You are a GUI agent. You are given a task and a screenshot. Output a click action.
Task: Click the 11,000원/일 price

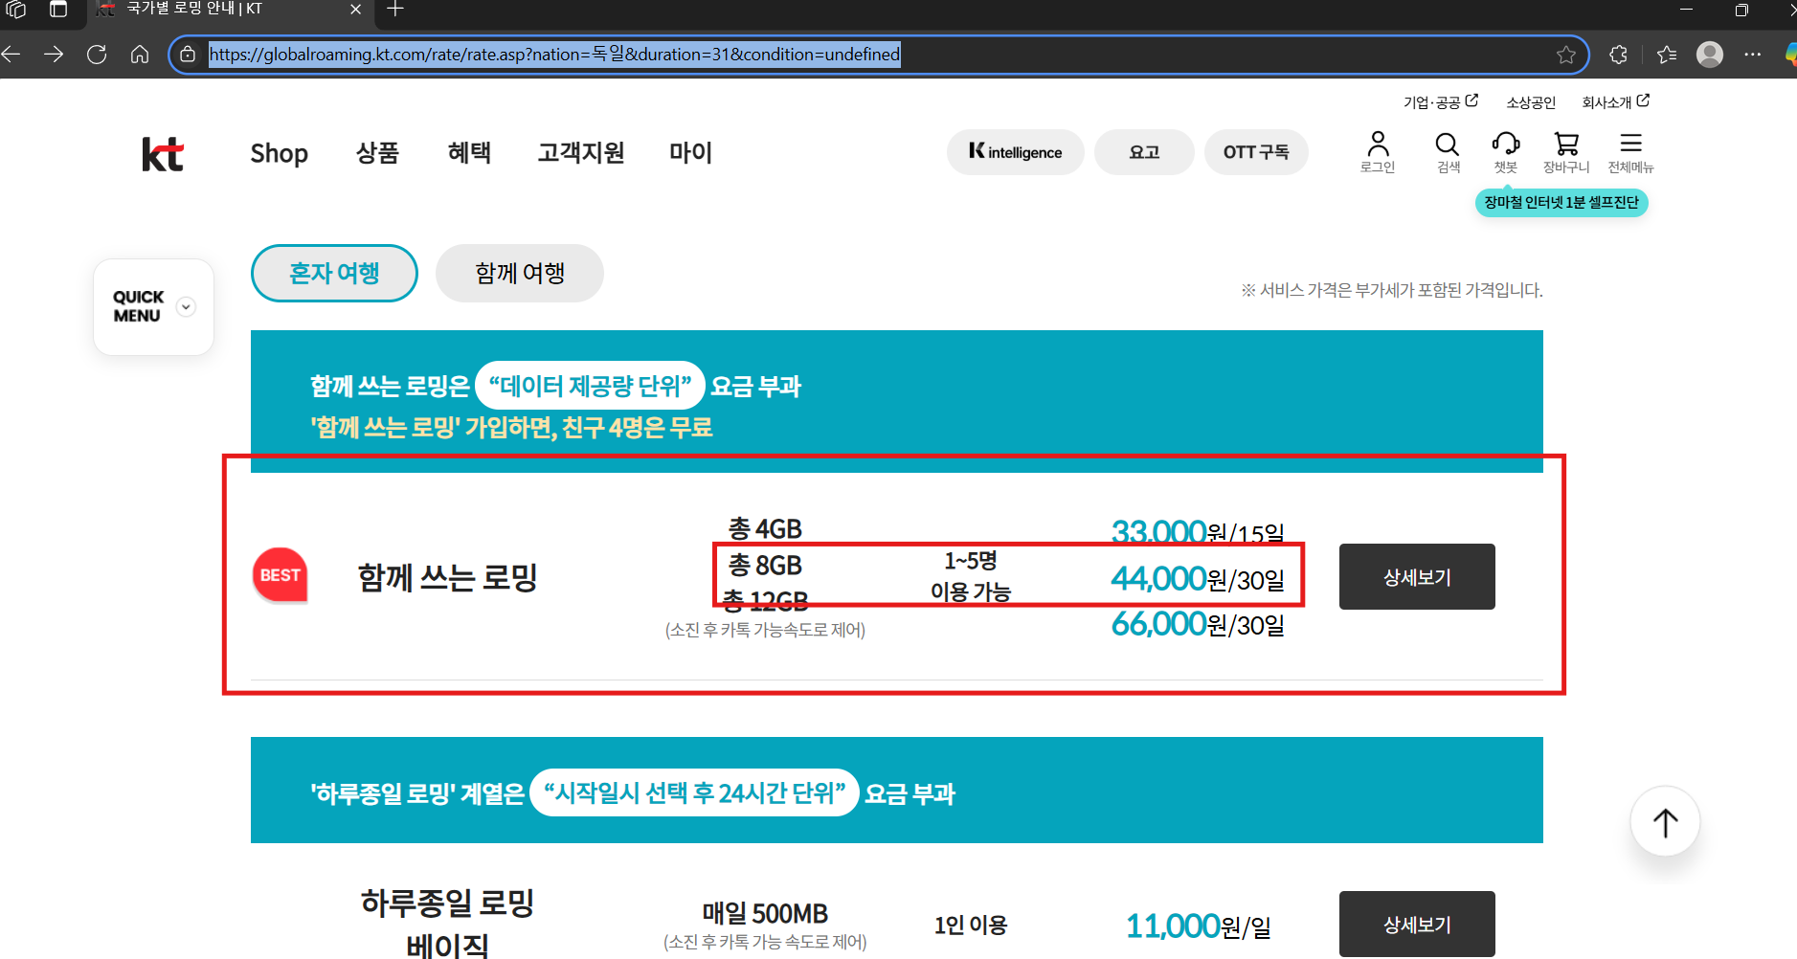click(1198, 926)
